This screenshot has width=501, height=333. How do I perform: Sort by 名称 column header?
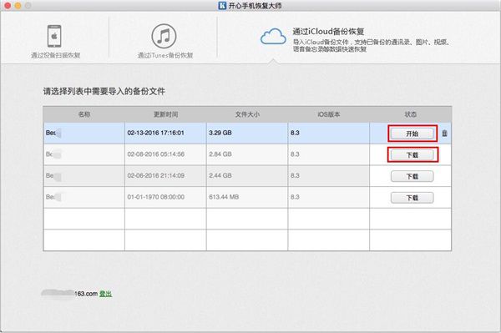pos(84,114)
